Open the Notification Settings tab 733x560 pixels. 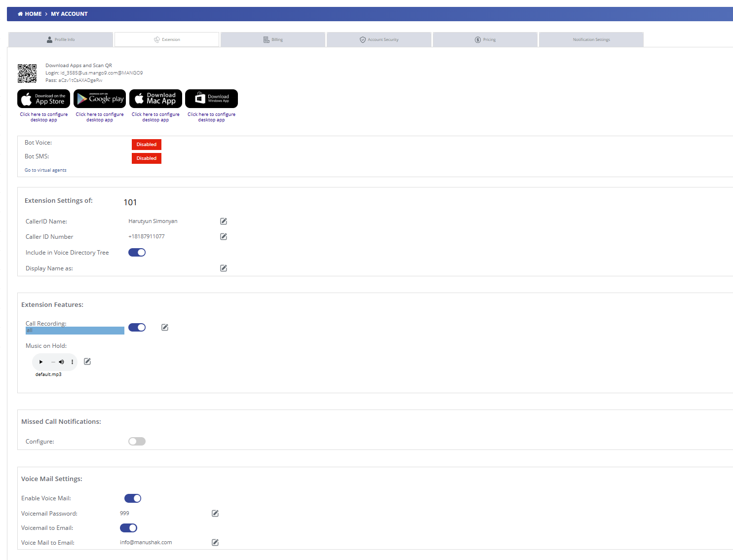pos(591,39)
